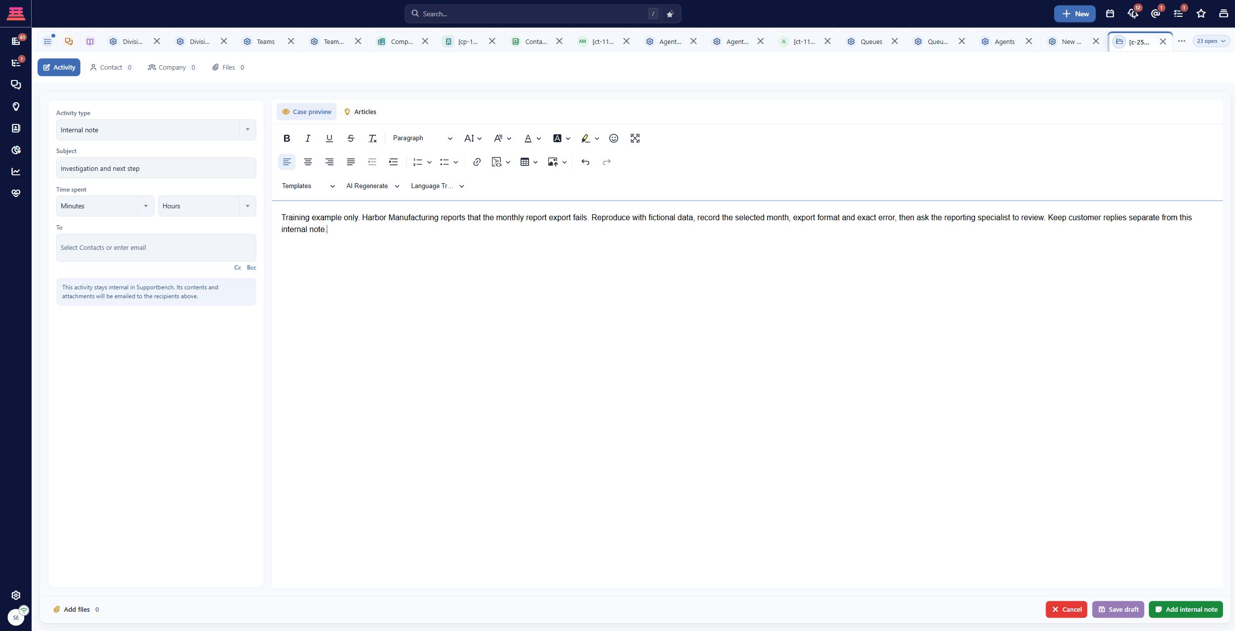Open the knowledge base lightbulb sidebar icon
1235x631 pixels.
[x=16, y=107]
